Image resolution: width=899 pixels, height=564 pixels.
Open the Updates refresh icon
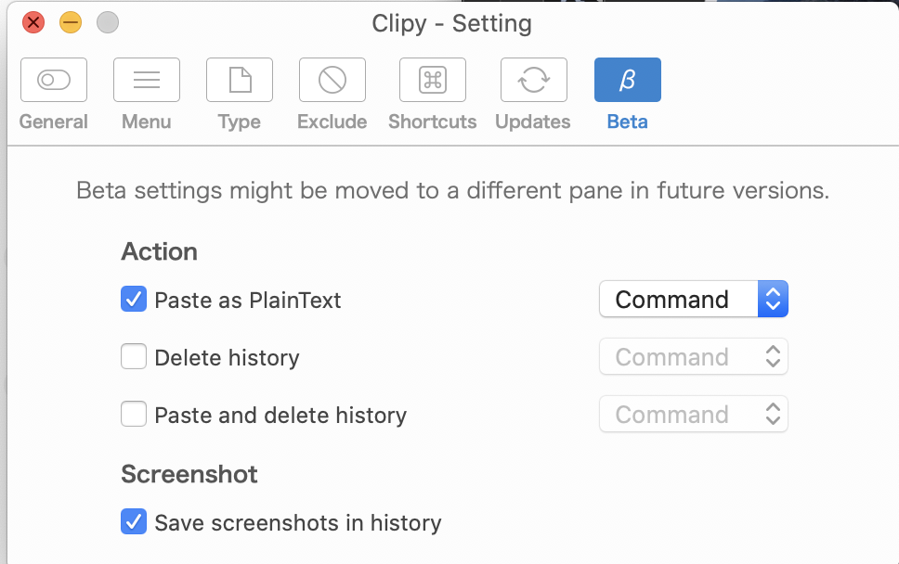coord(533,80)
